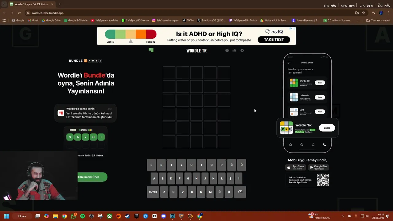The image size is (393, 221).
Task: Click the Google Play download badge
Action: pyautogui.click(x=318, y=167)
